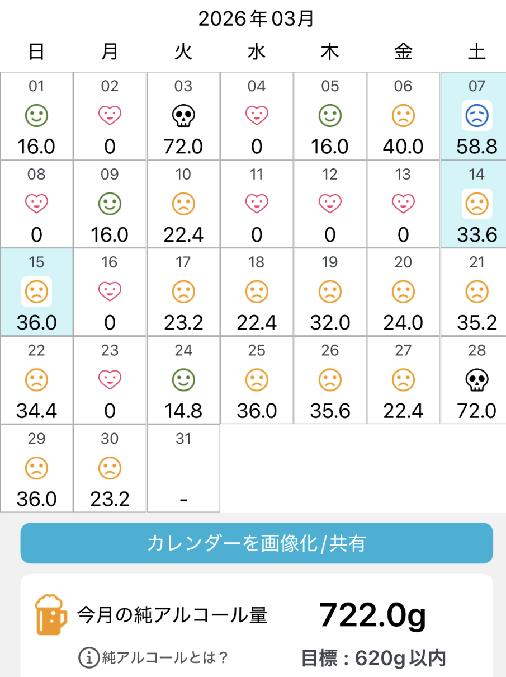This screenshot has height=677, width=506.
Task: Open the empty March 31 cell
Action: click(183, 468)
